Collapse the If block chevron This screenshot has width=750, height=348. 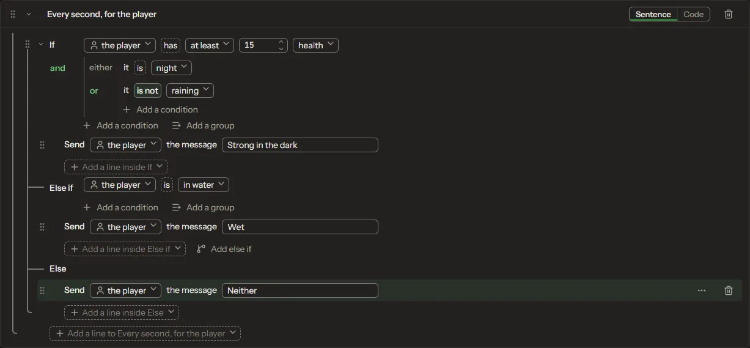coord(41,45)
